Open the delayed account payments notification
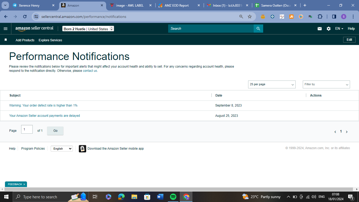 [x=45, y=116]
